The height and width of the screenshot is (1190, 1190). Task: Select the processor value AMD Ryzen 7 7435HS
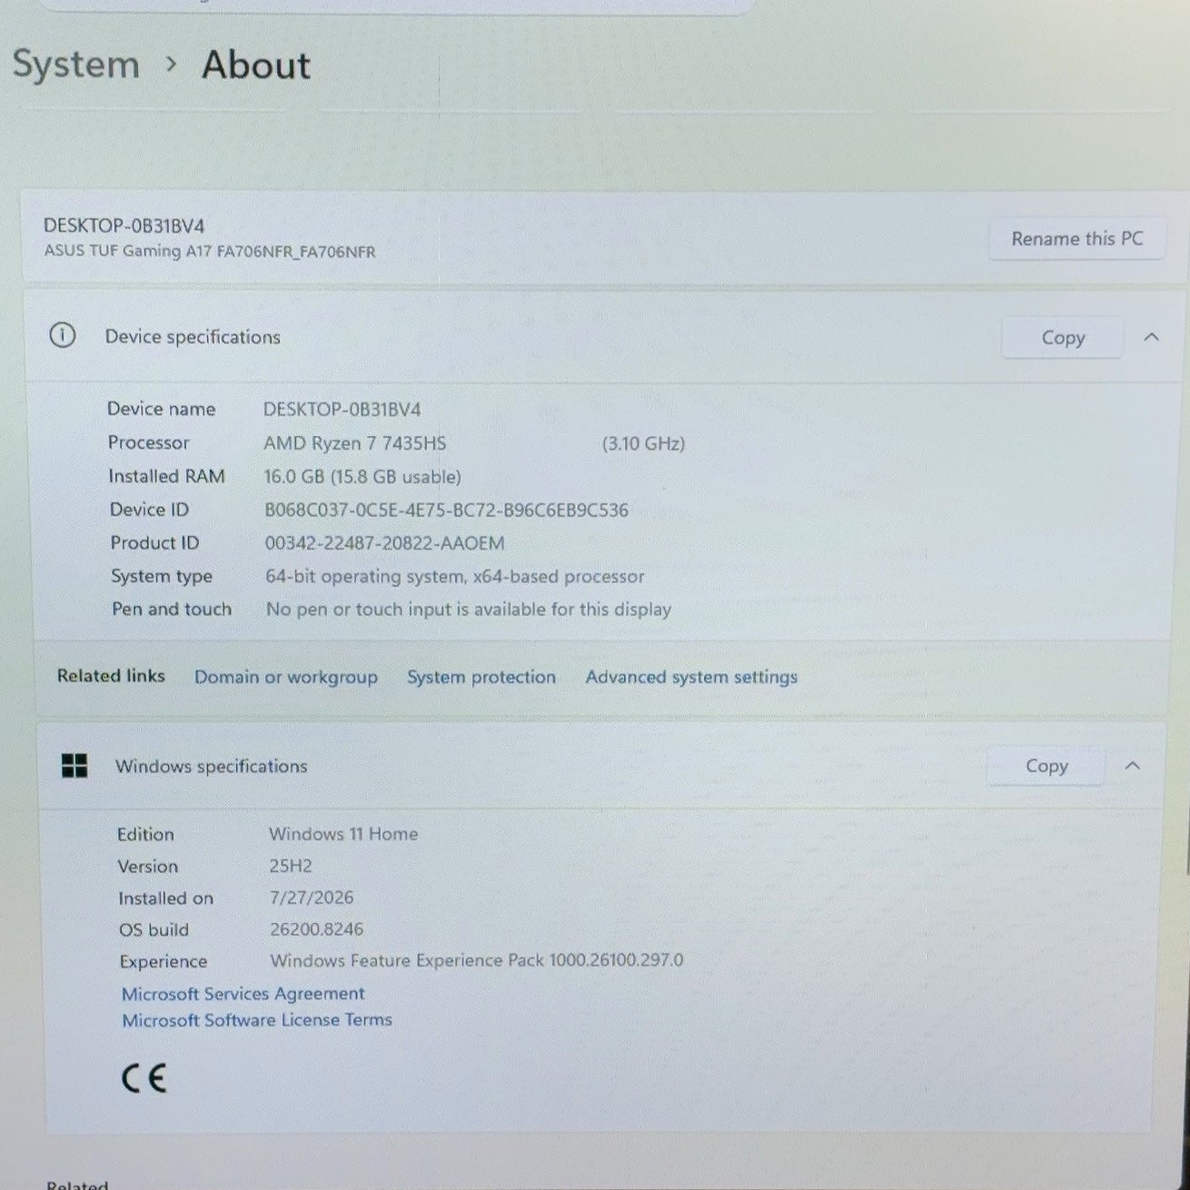coord(355,443)
